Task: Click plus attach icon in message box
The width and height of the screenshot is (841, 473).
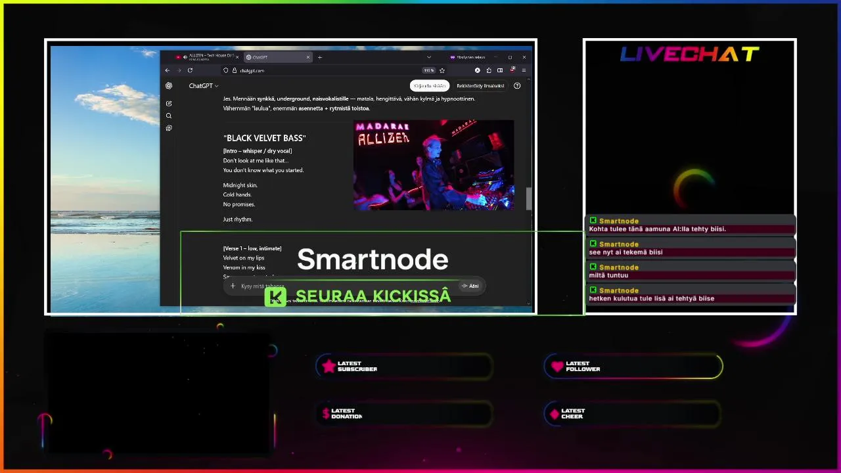Action: (233, 286)
